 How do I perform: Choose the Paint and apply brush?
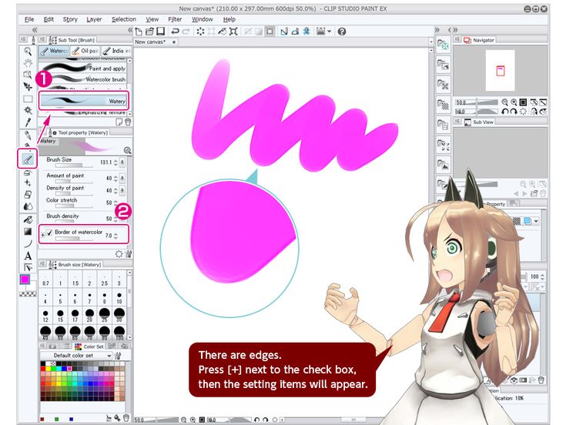82,68
